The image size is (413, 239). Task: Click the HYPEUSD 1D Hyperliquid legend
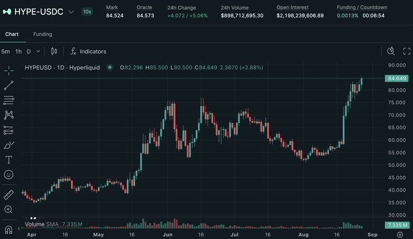(x=62, y=67)
